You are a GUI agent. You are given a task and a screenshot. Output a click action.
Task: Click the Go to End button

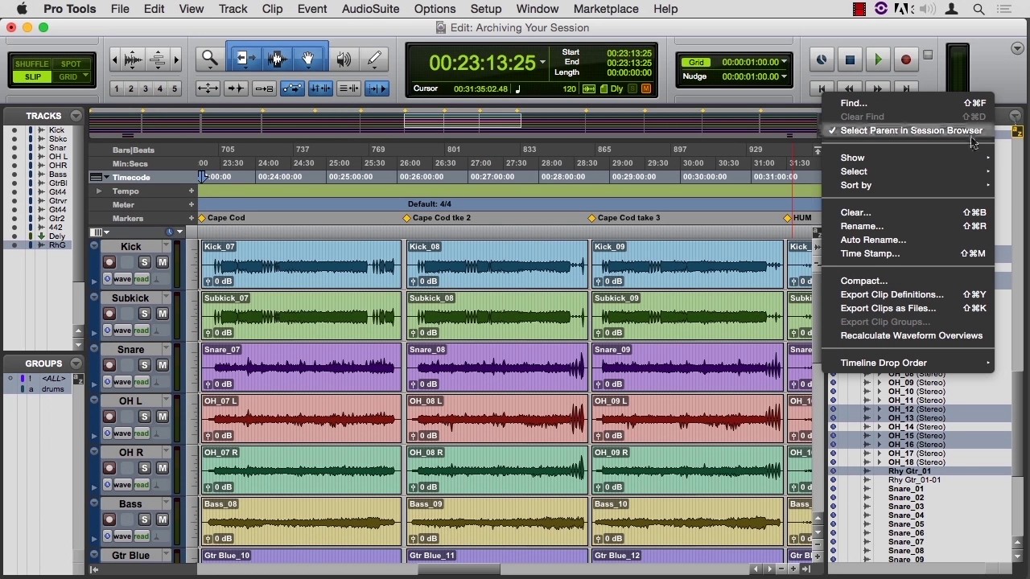click(906, 88)
